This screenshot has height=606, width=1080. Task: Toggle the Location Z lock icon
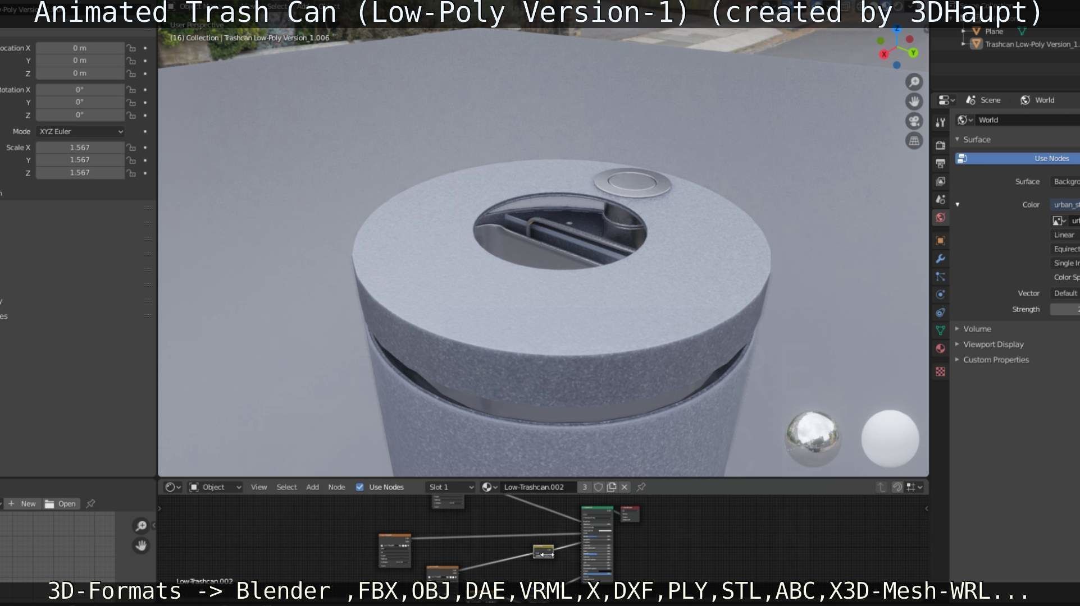click(131, 74)
